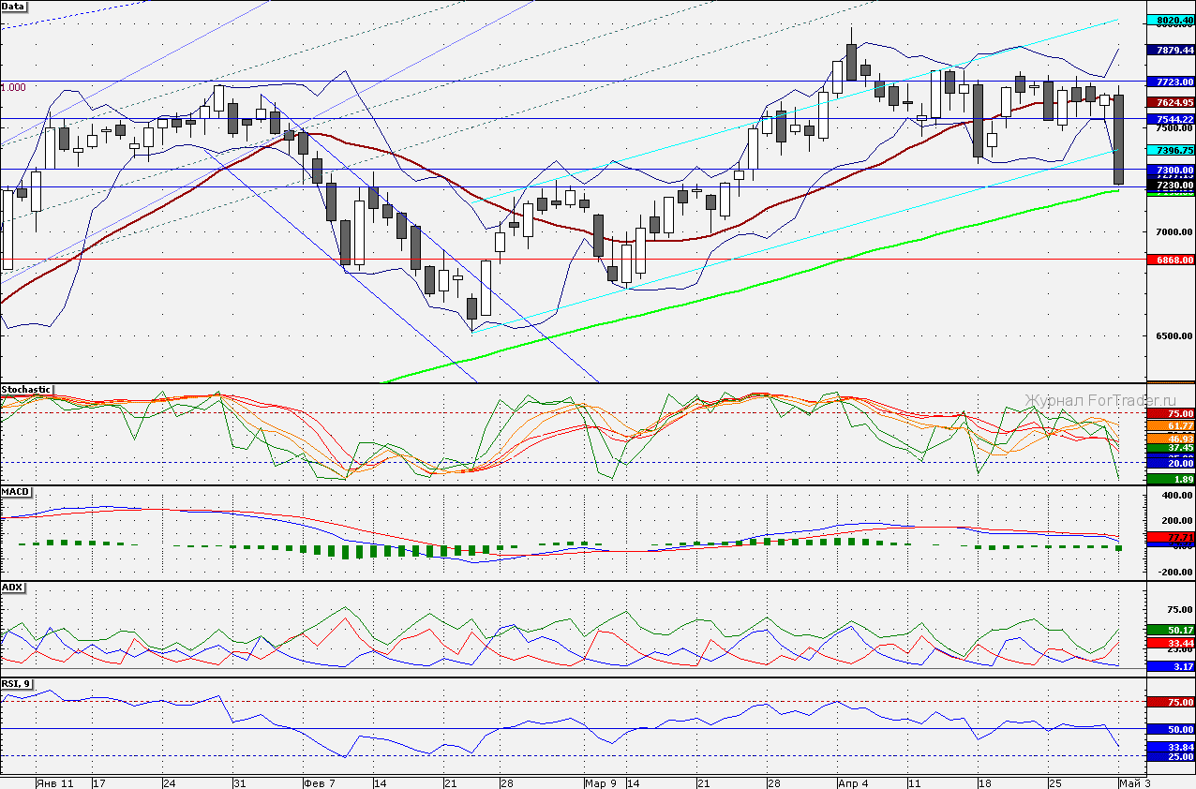Click the -200.00 MACD axis value

point(1174,571)
